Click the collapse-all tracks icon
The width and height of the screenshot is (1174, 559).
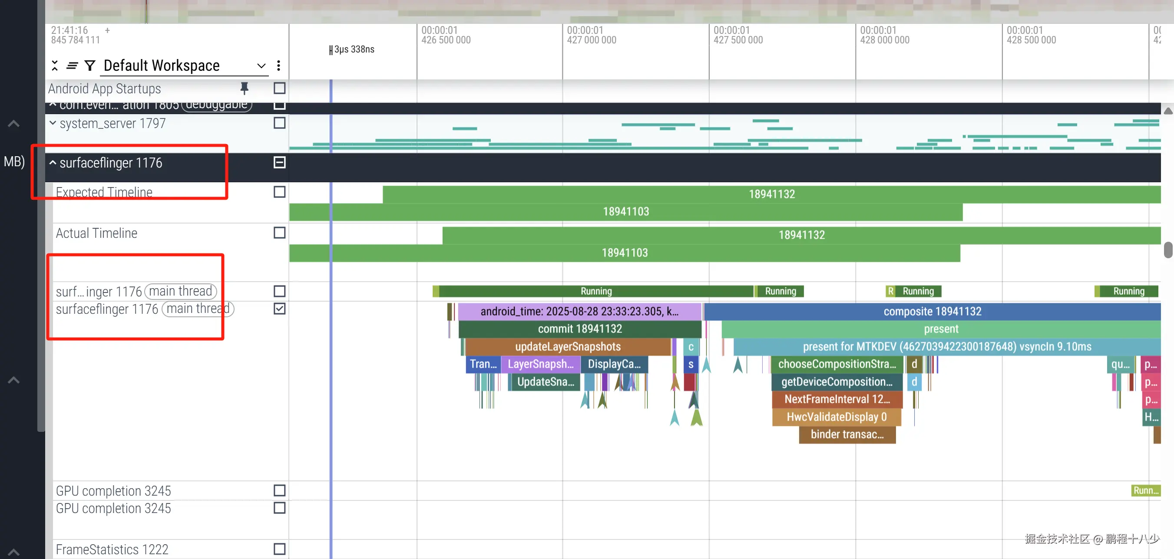tap(55, 66)
